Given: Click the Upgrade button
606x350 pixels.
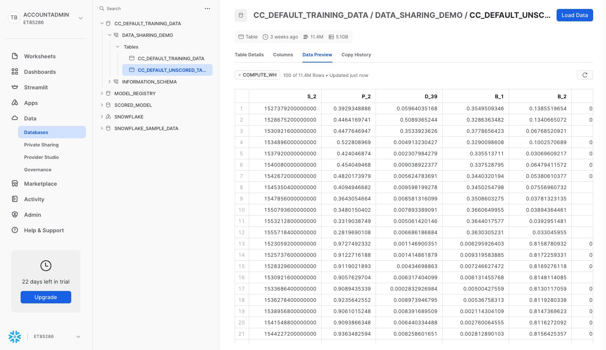Looking at the screenshot, I should pyautogui.click(x=46, y=297).
